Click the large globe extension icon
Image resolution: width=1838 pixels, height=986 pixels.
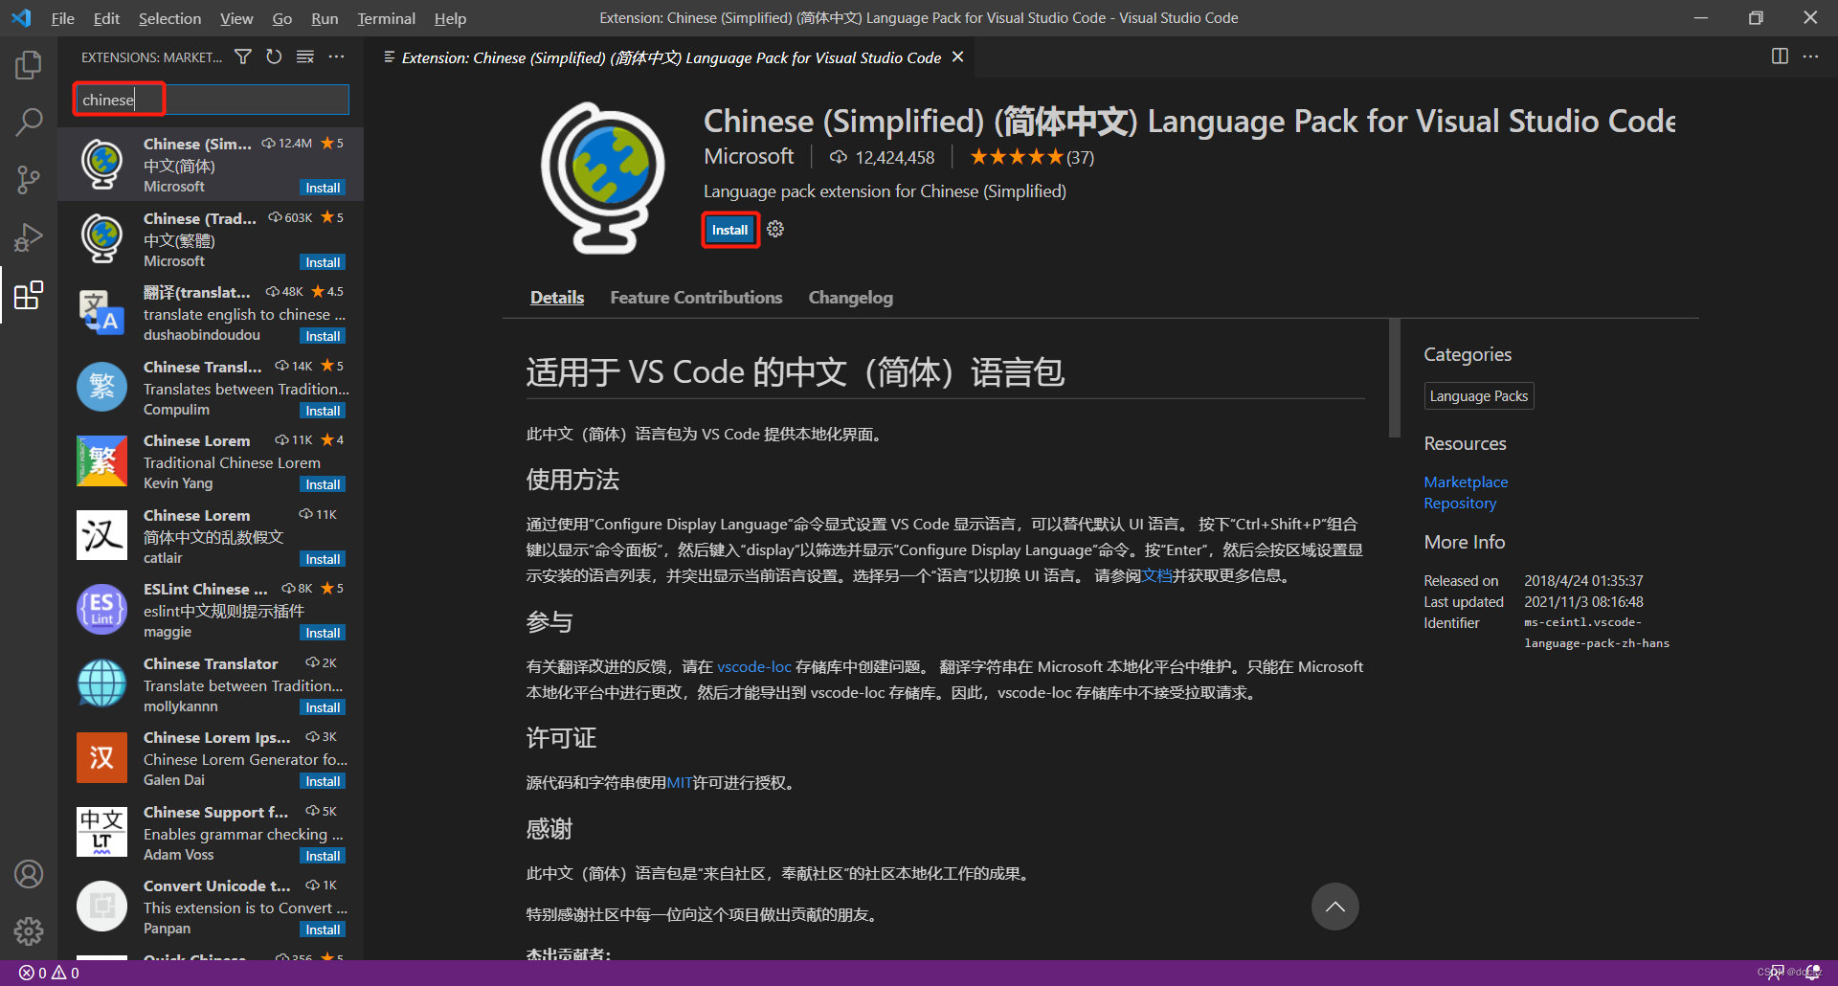(x=603, y=178)
